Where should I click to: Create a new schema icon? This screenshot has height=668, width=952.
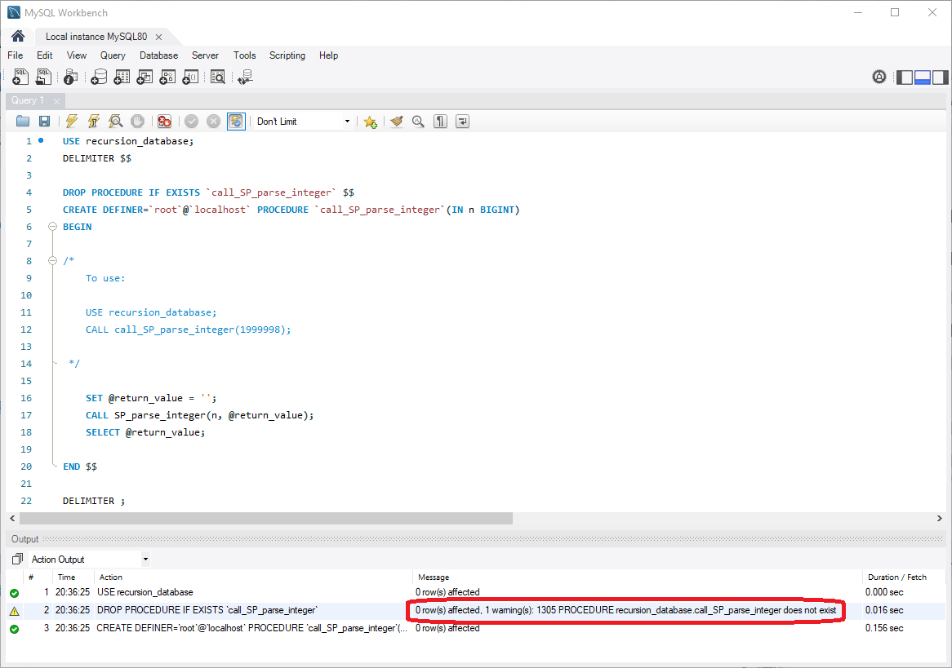pyautogui.click(x=98, y=77)
